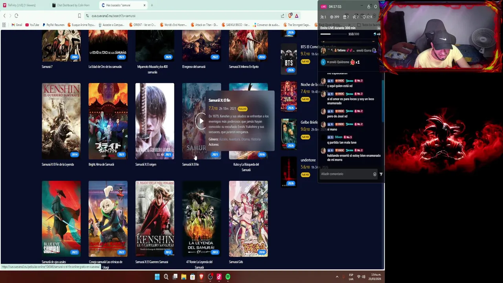Click 'undertone' sidebar title

[x=308, y=160]
